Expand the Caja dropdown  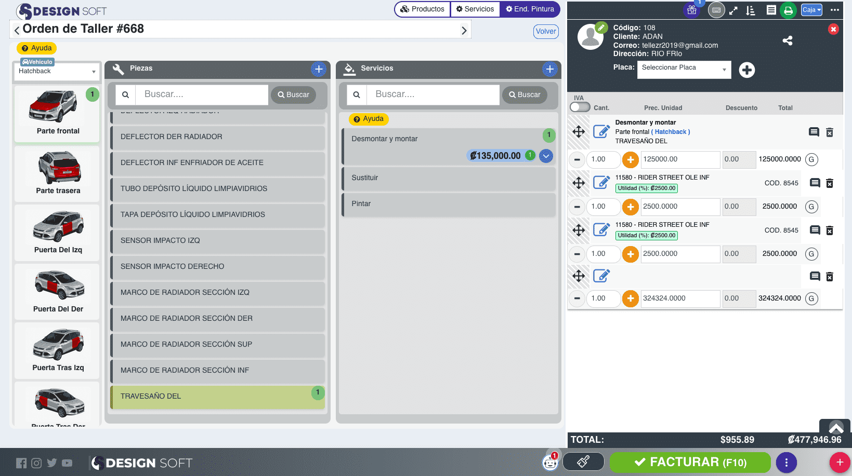coord(811,10)
